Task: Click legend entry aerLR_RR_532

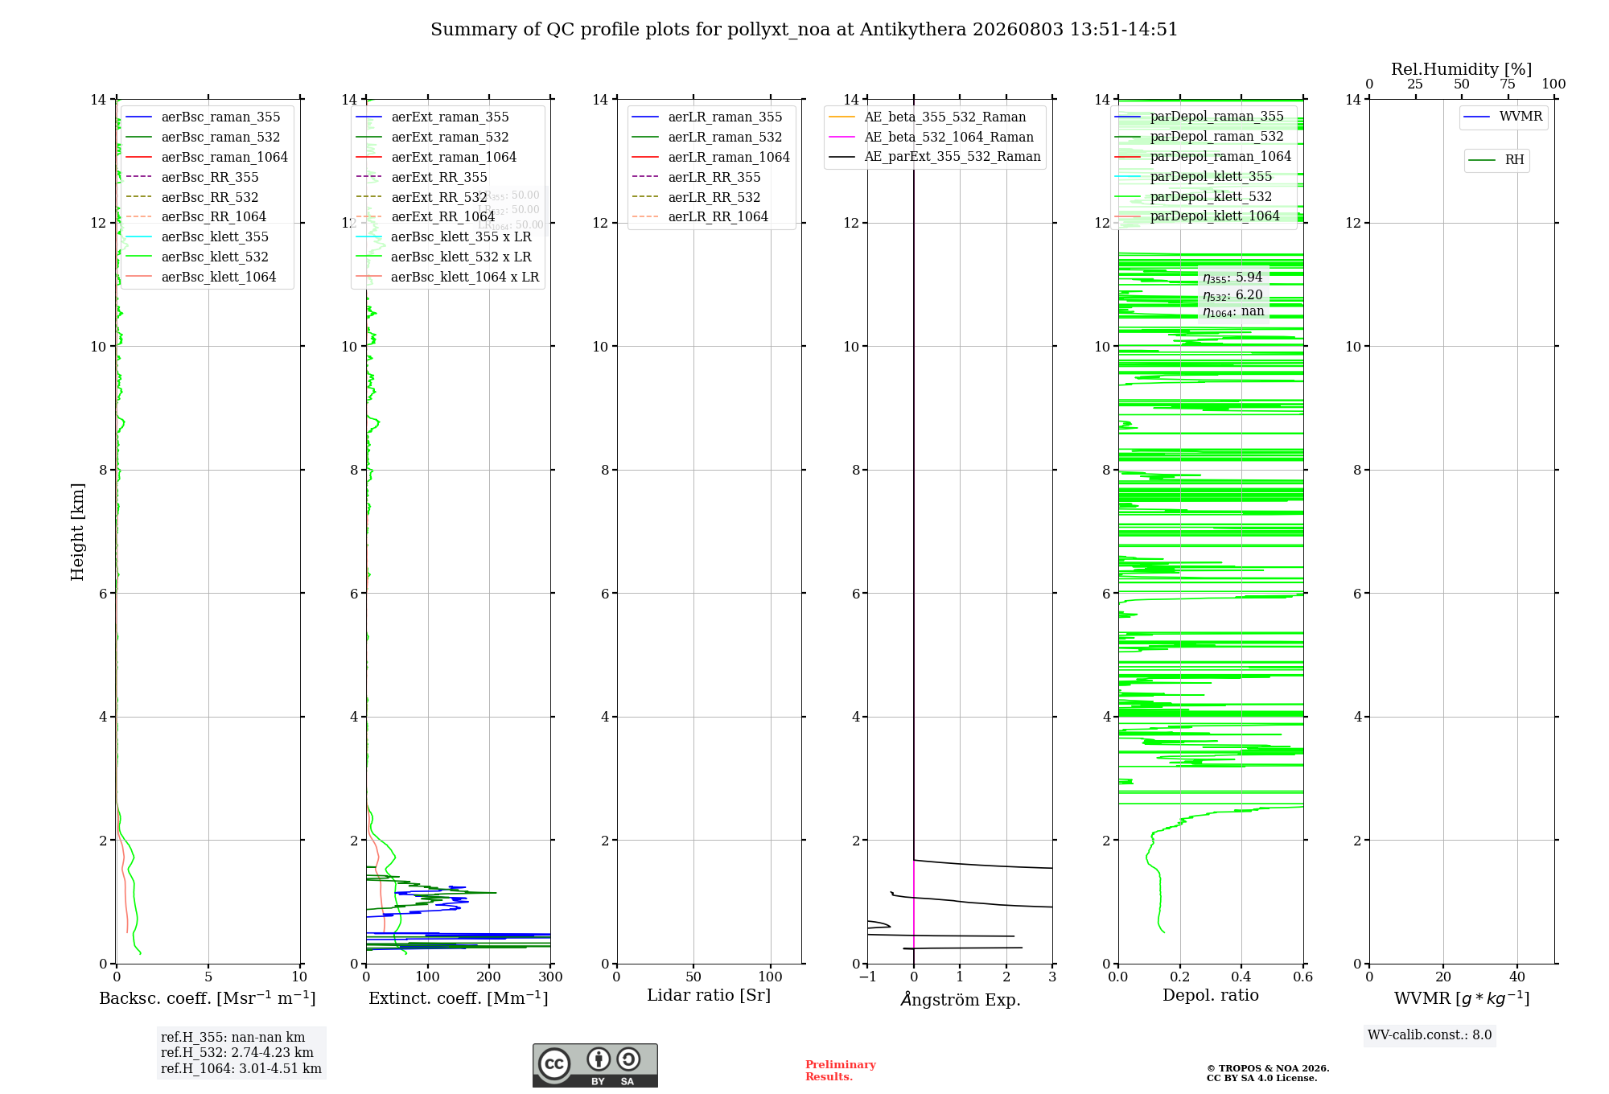Action: [x=698, y=198]
